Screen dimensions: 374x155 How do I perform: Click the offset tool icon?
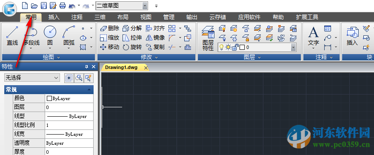[188, 47]
